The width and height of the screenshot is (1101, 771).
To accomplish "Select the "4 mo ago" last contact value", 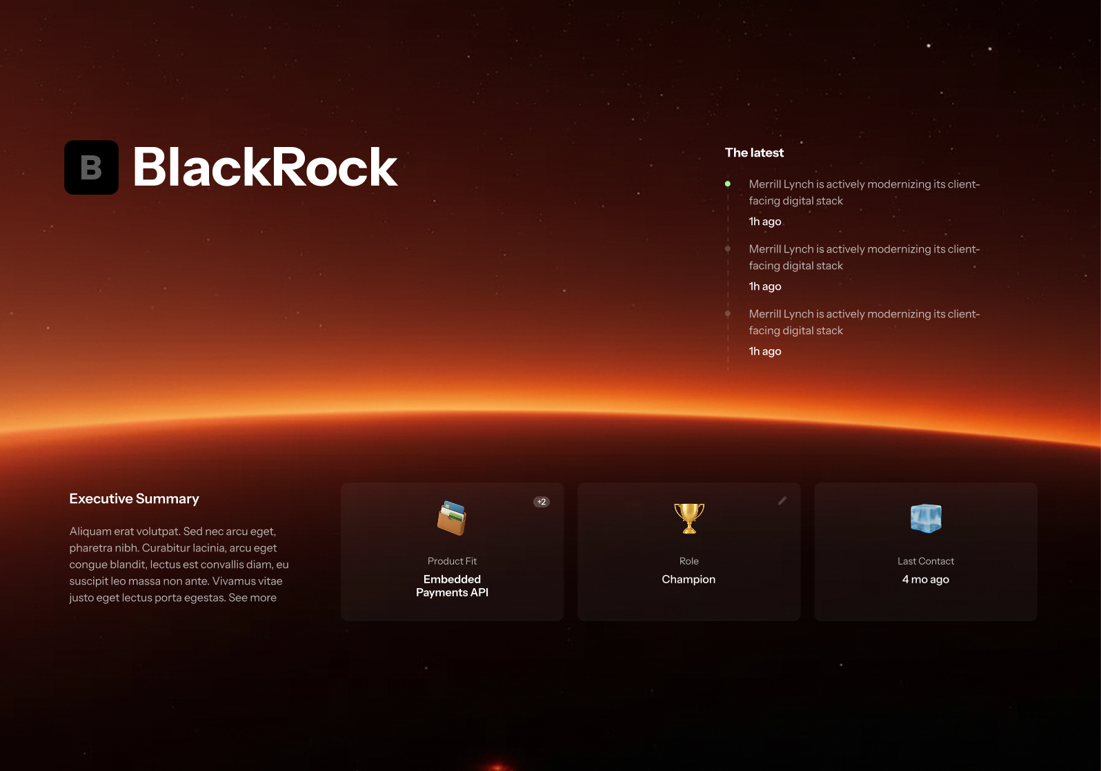I will click(925, 580).
